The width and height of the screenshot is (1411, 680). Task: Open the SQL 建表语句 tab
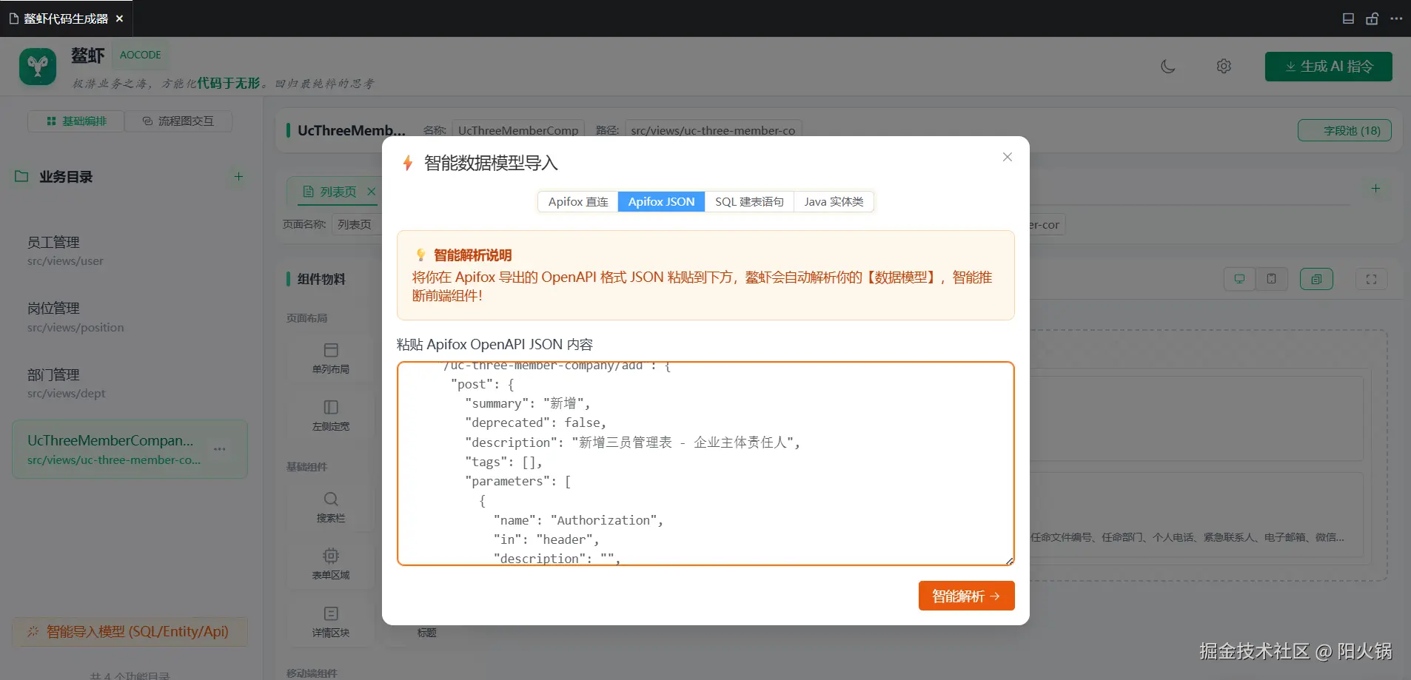(x=749, y=201)
